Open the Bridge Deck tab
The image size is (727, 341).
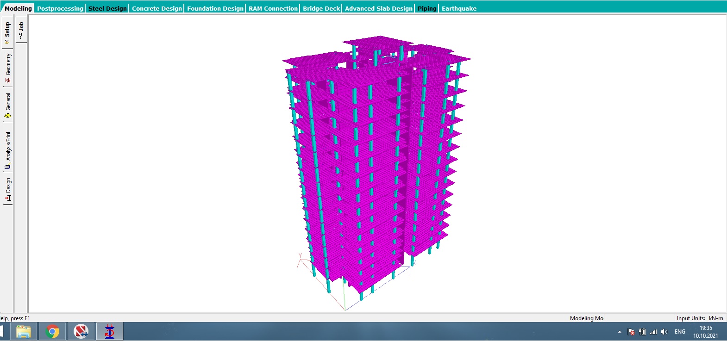pyautogui.click(x=321, y=8)
